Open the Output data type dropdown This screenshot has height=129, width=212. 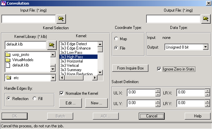[206, 47]
